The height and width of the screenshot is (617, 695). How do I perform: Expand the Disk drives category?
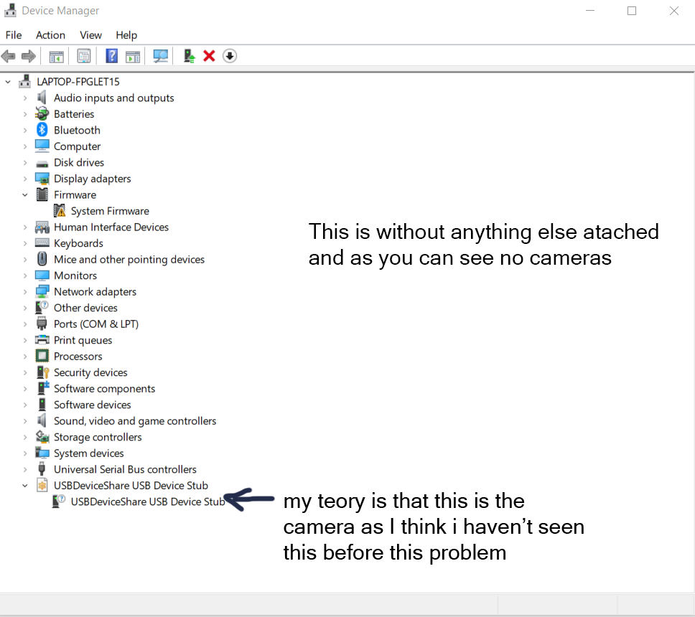pos(25,163)
